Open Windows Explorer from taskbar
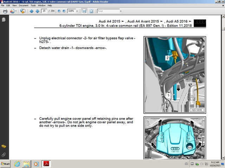225x168 pixels. (x=26, y=164)
